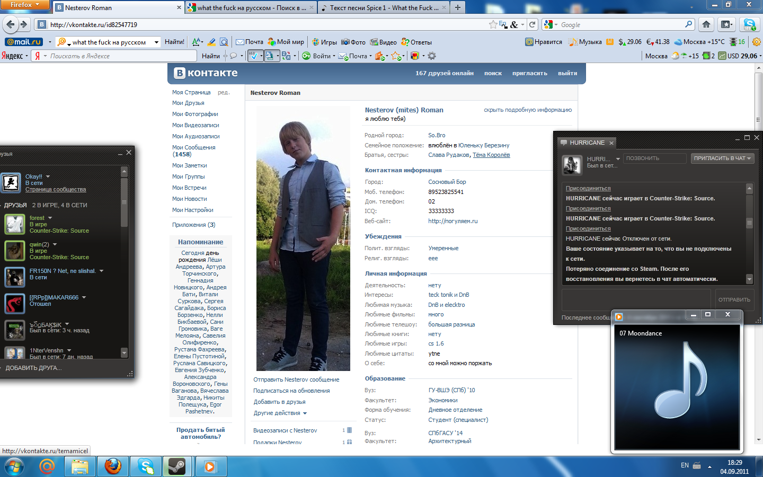Click the Skype toolbar icon in Firefox

click(x=750, y=24)
